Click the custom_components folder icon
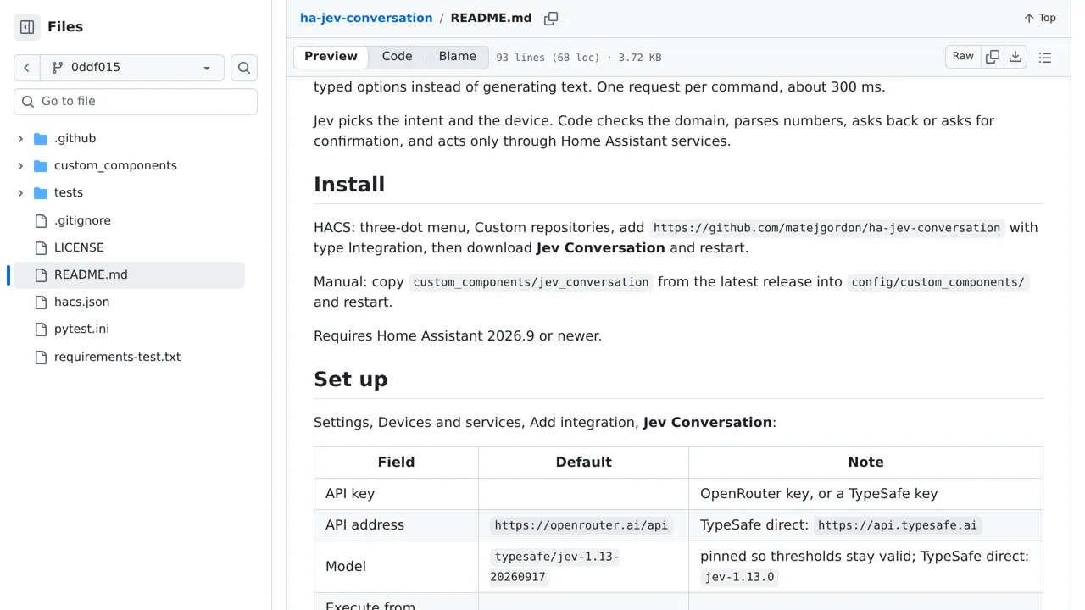1085x610 pixels. [x=41, y=165]
